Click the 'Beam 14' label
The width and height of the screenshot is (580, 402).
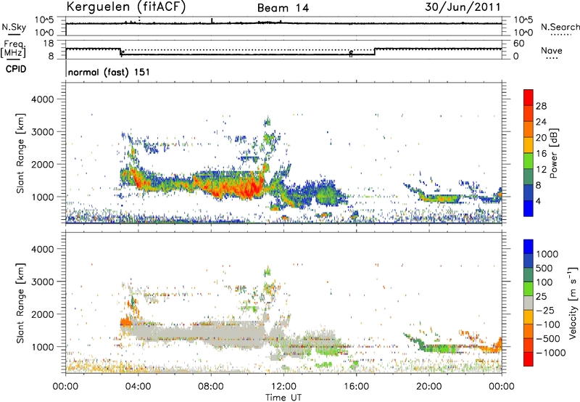tap(283, 8)
